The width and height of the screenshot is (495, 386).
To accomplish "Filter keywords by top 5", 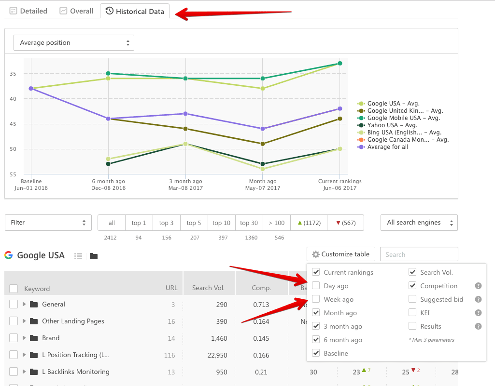I will pos(194,223).
